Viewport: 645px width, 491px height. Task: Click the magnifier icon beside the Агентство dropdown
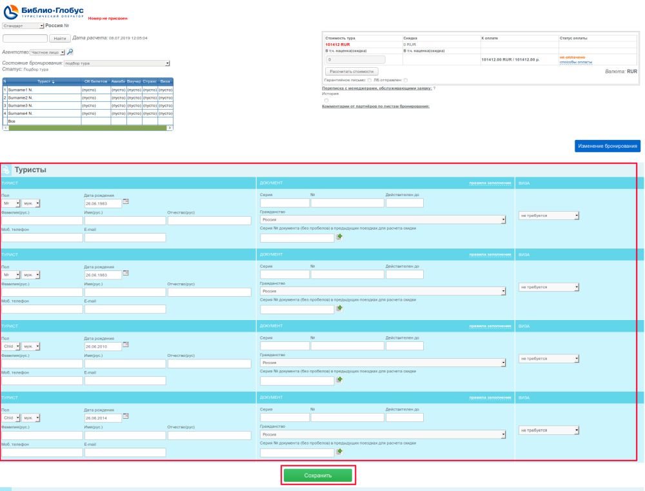click(x=70, y=51)
